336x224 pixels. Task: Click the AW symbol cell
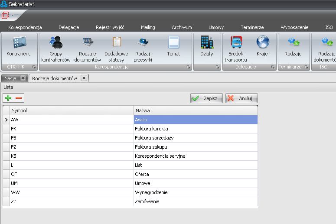coord(72,120)
